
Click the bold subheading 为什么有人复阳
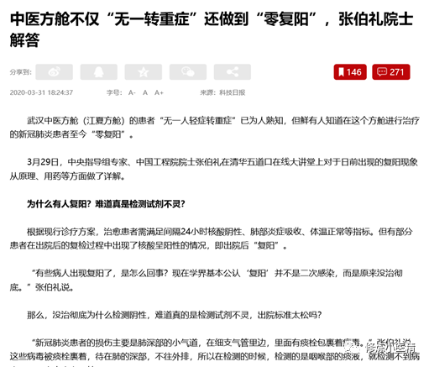[106, 204]
